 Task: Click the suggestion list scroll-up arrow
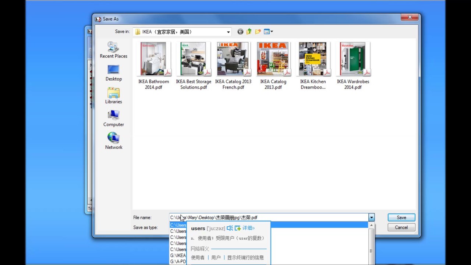click(371, 225)
